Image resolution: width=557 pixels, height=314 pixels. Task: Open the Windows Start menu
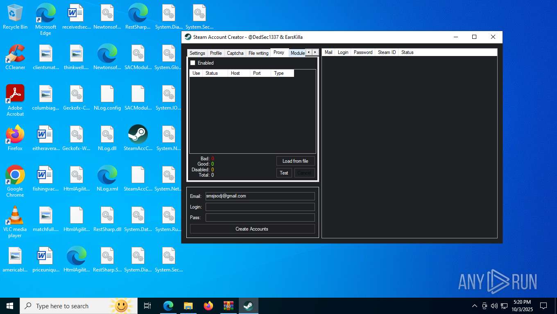pyautogui.click(x=10, y=306)
